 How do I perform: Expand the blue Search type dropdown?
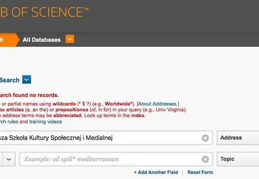27,79
